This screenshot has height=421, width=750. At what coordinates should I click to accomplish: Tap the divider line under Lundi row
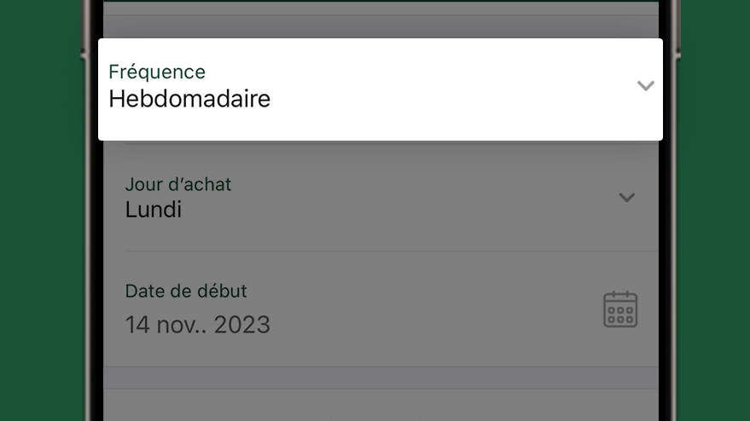(392, 251)
